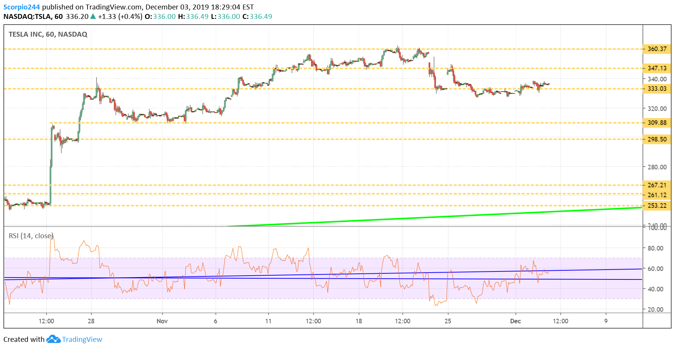The image size is (675, 349).
Task: Click the 11 date label on time axis
Action: point(268,321)
